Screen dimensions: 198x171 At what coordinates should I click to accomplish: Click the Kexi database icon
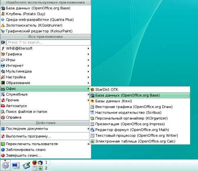(92, 101)
